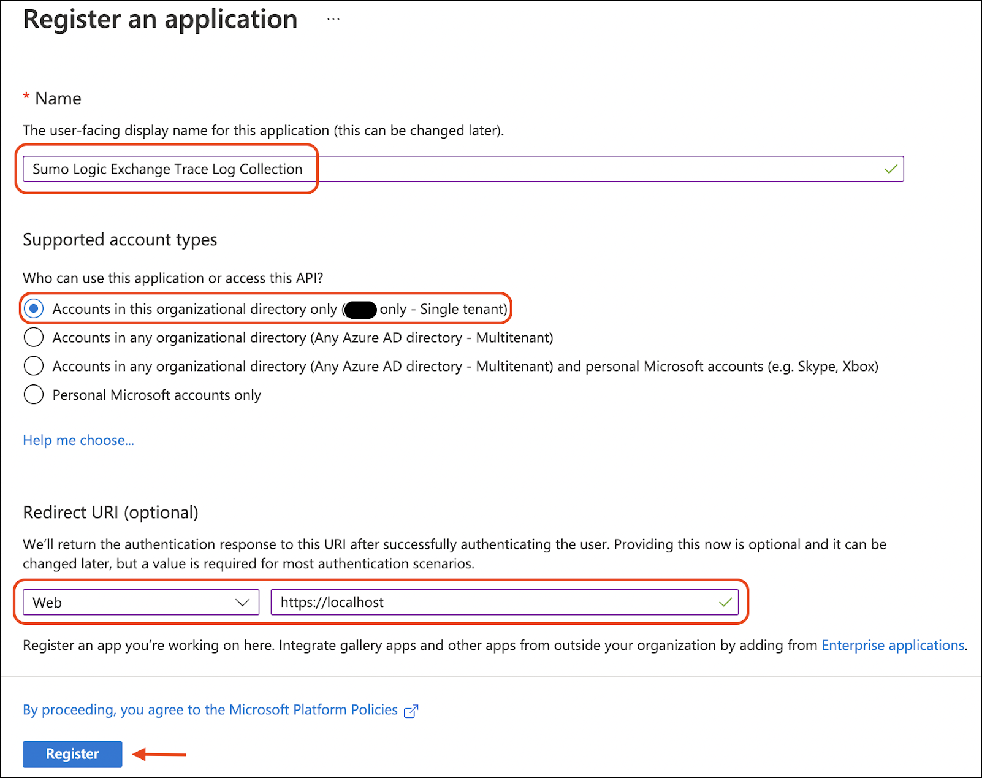This screenshot has height=778, width=982.
Task: Follow the Microsoft Platform Policies link
Action: click(x=313, y=710)
